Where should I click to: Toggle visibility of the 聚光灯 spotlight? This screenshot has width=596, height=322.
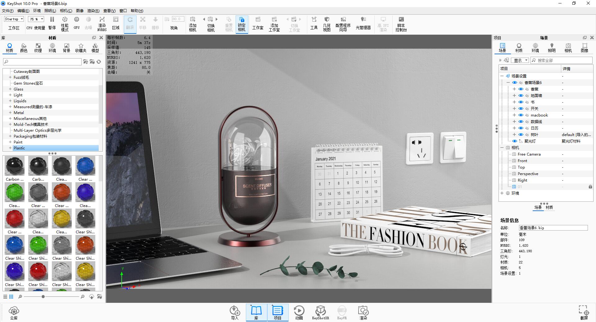click(515, 141)
